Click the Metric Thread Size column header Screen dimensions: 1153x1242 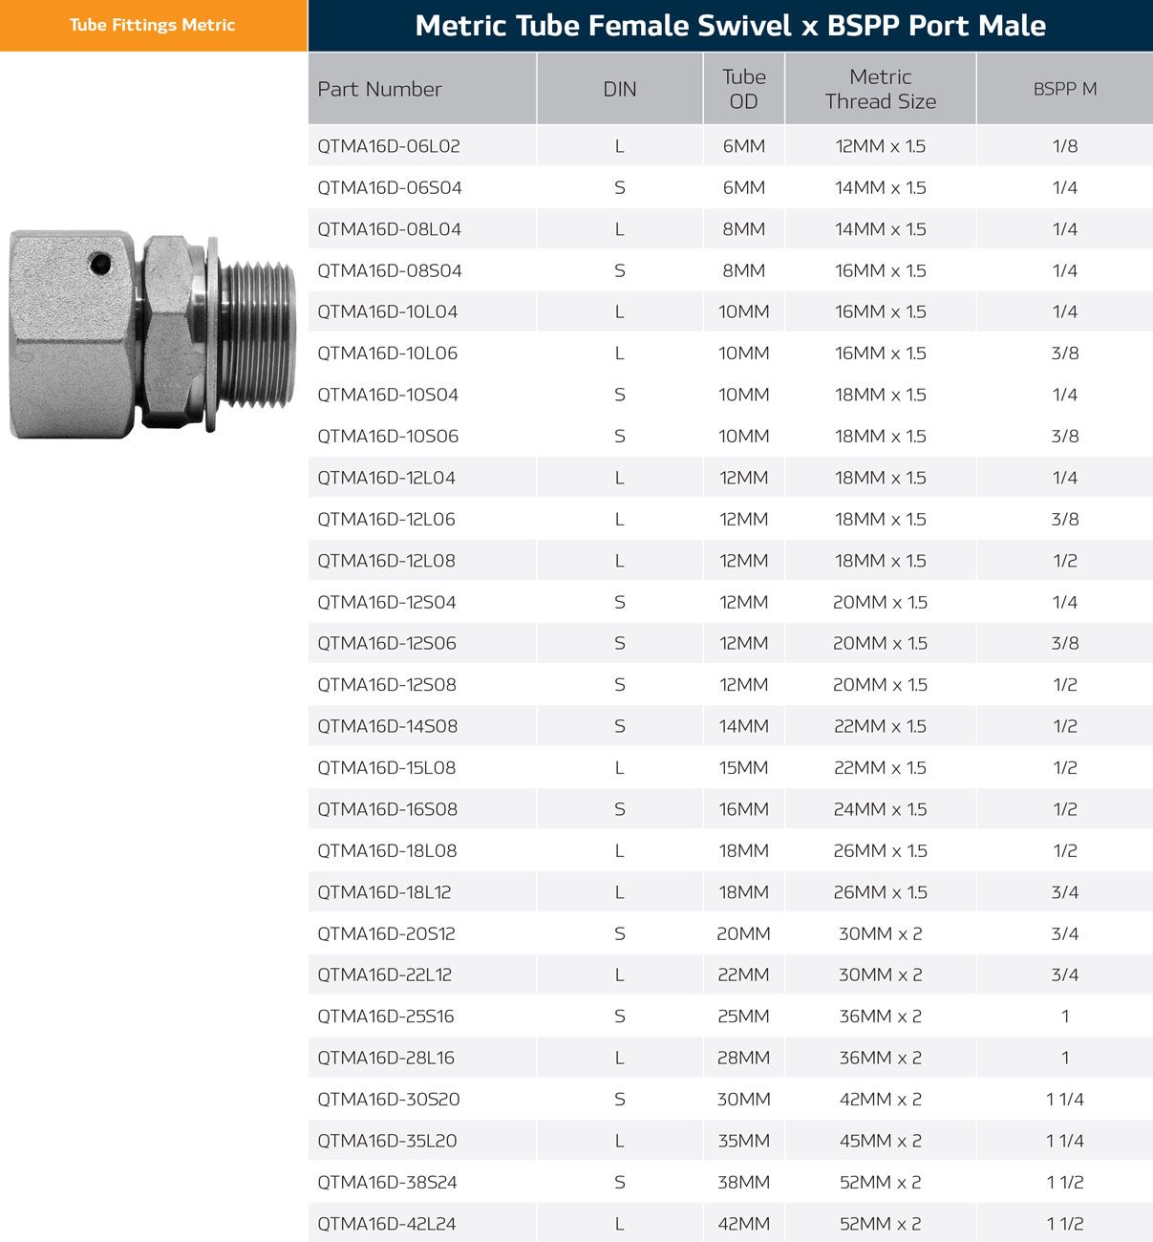(x=880, y=89)
